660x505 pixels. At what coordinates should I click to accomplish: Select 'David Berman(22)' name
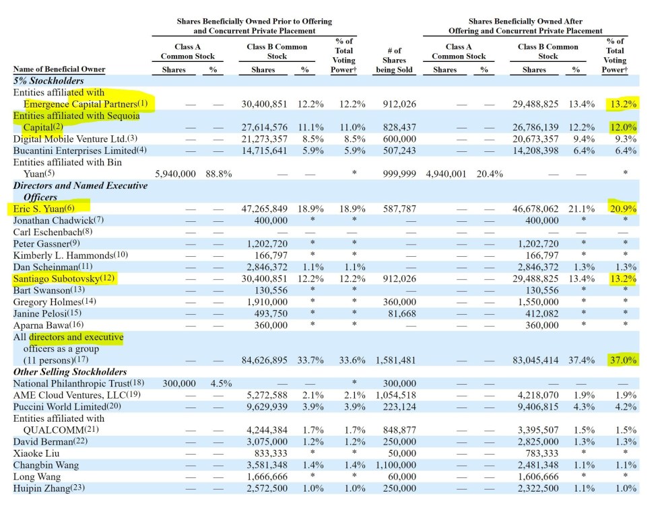[x=50, y=442]
